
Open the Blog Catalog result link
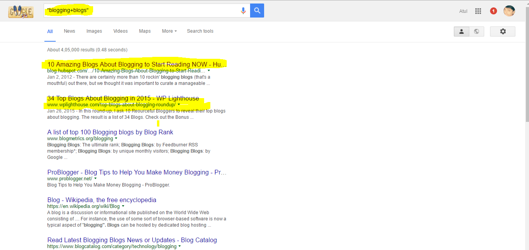tap(132, 240)
